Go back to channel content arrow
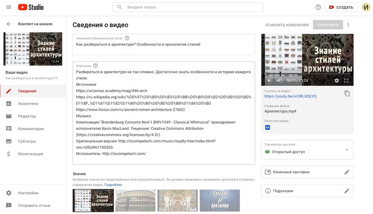This screenshot has width=373, height=214. click(9, 24)
